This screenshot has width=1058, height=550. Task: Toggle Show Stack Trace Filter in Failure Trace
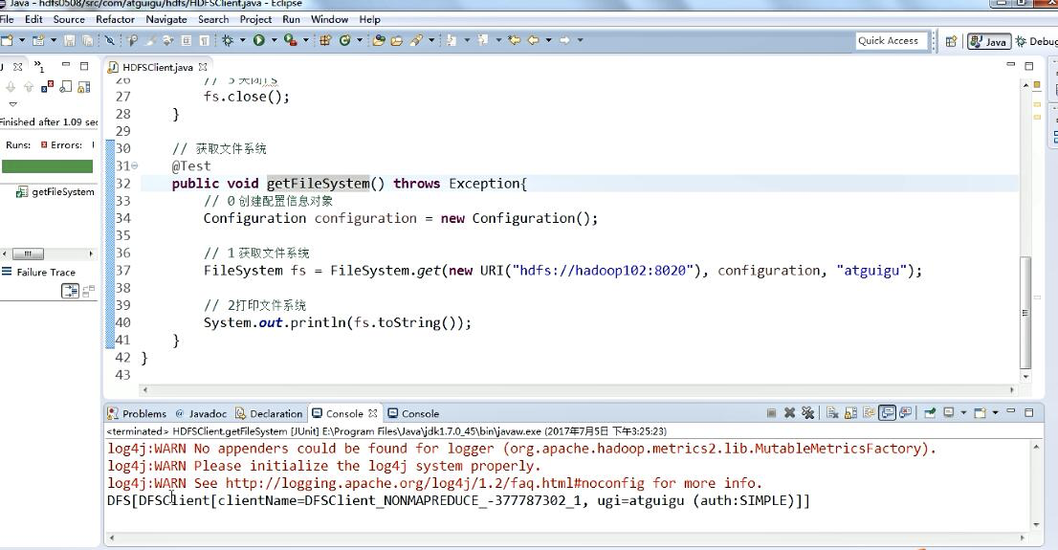(x=70, y=291)
